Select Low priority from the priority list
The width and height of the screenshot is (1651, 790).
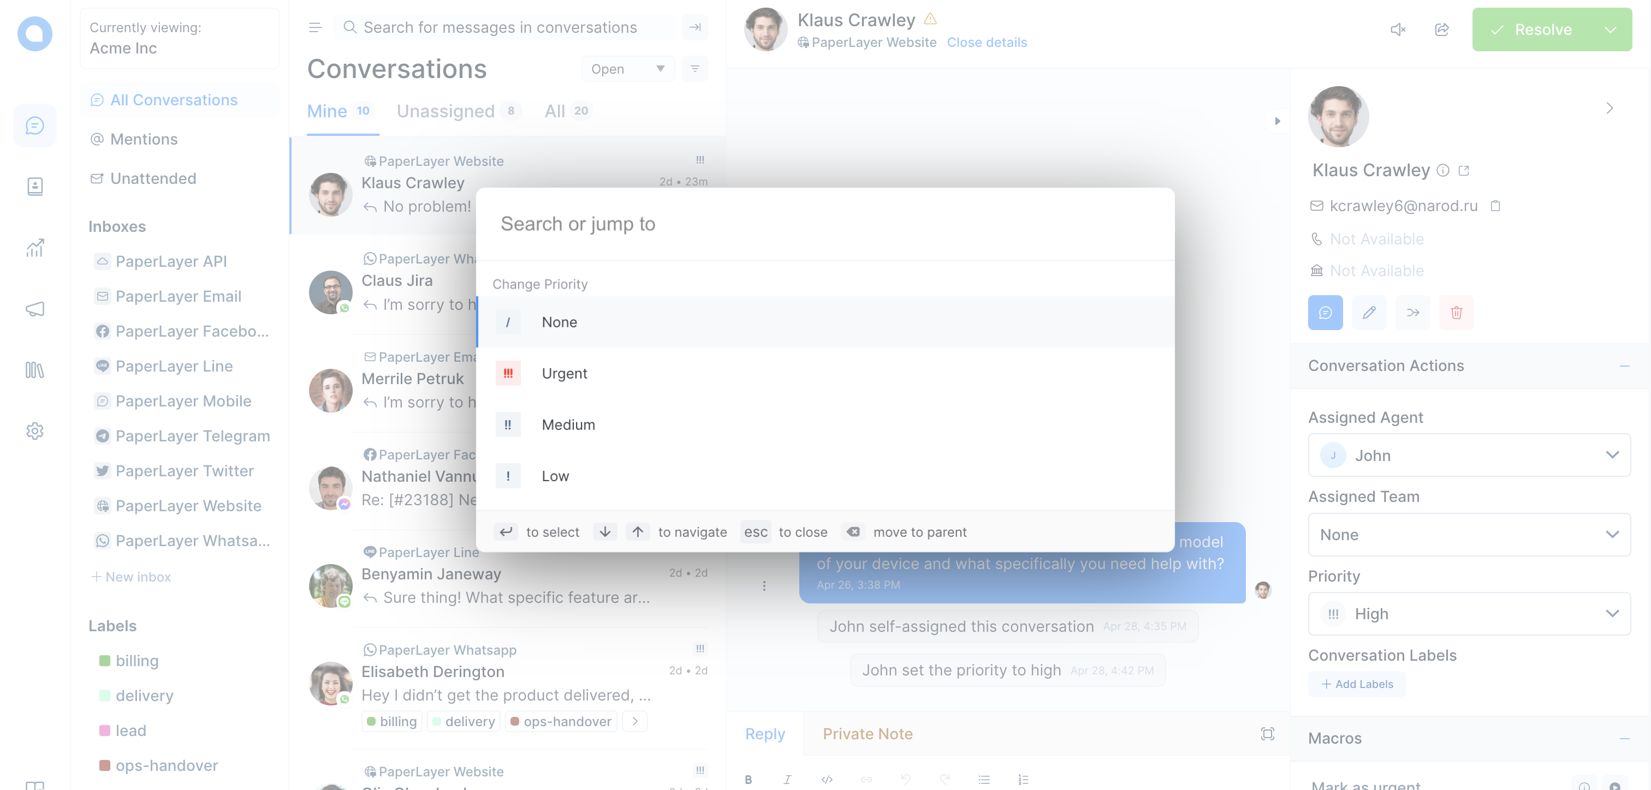coord(555,475)
